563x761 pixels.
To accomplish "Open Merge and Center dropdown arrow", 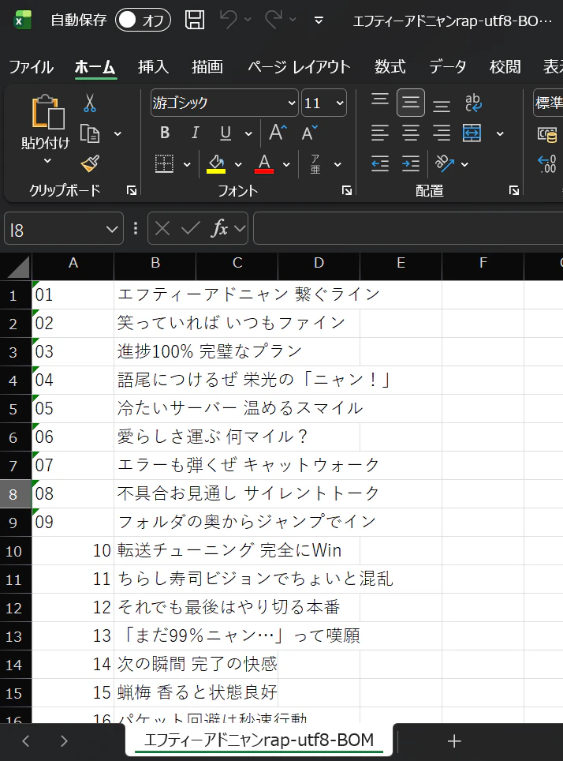I will coord(500,133).
